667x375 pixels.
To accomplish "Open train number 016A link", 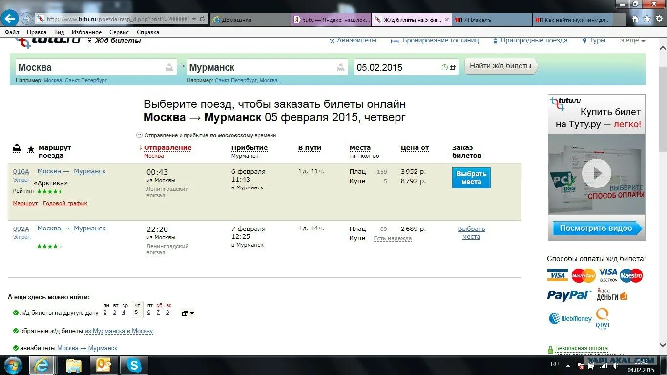I will click(21, 171).
